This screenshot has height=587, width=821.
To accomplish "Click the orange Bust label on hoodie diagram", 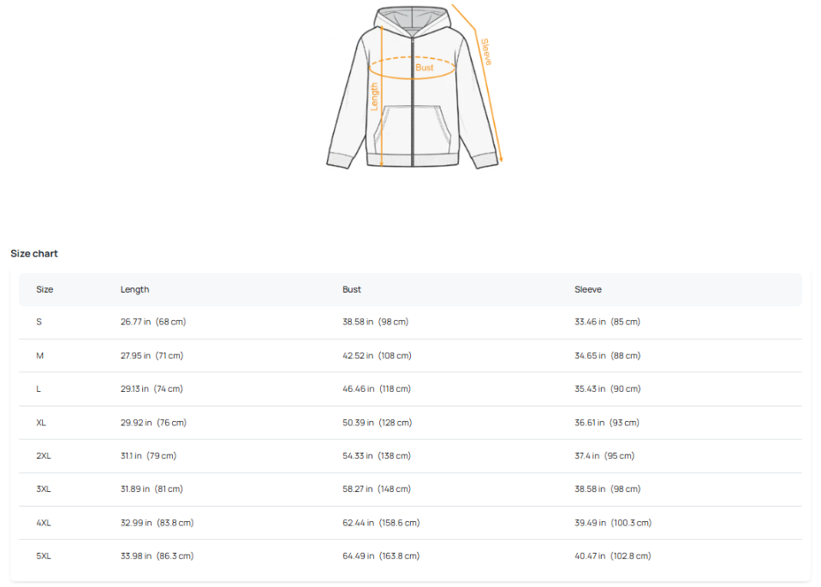I will pyautogui.click(x=425, y=68).
